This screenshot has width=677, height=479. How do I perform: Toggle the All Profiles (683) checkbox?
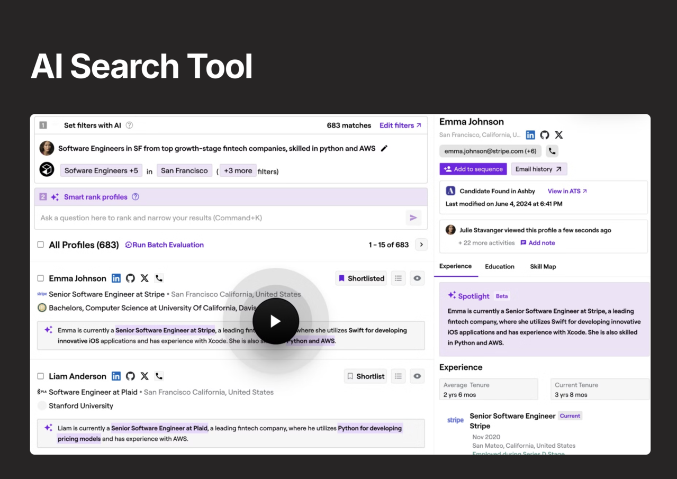[x=41, y=245]
